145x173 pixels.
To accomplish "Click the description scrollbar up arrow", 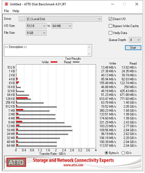I will [x=89, y=47].
